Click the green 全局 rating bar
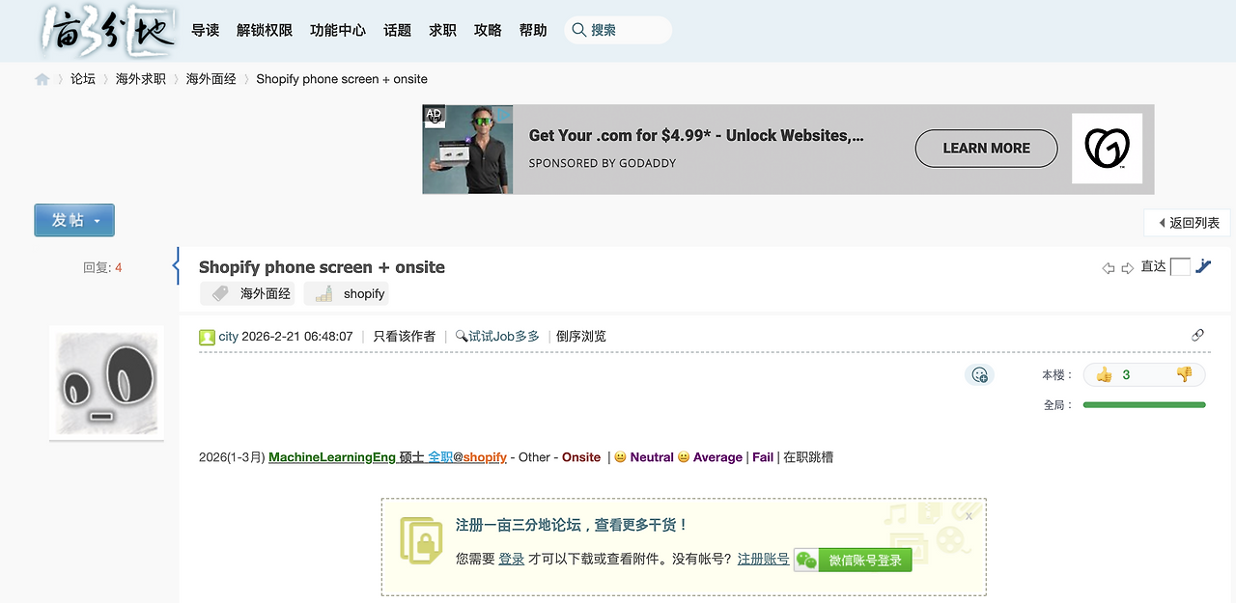 click(1143, 404)
